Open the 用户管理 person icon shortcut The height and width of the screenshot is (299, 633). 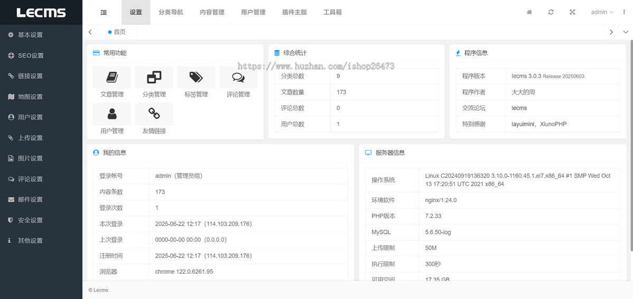(112, 114)
